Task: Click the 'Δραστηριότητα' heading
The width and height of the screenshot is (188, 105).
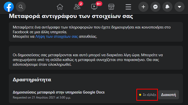Action: point(32,80)
